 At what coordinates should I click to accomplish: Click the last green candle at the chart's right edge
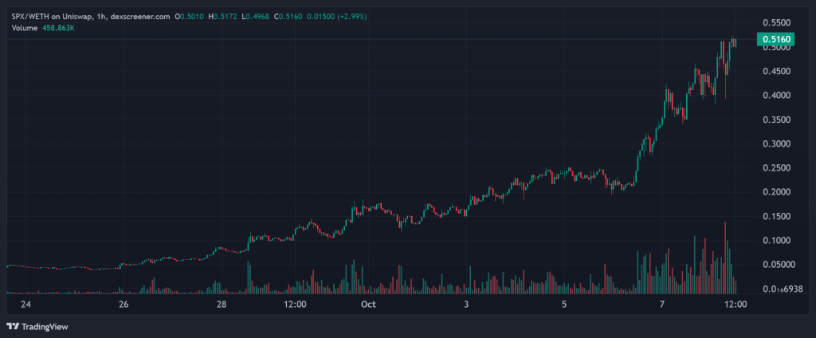pos(733,41)
